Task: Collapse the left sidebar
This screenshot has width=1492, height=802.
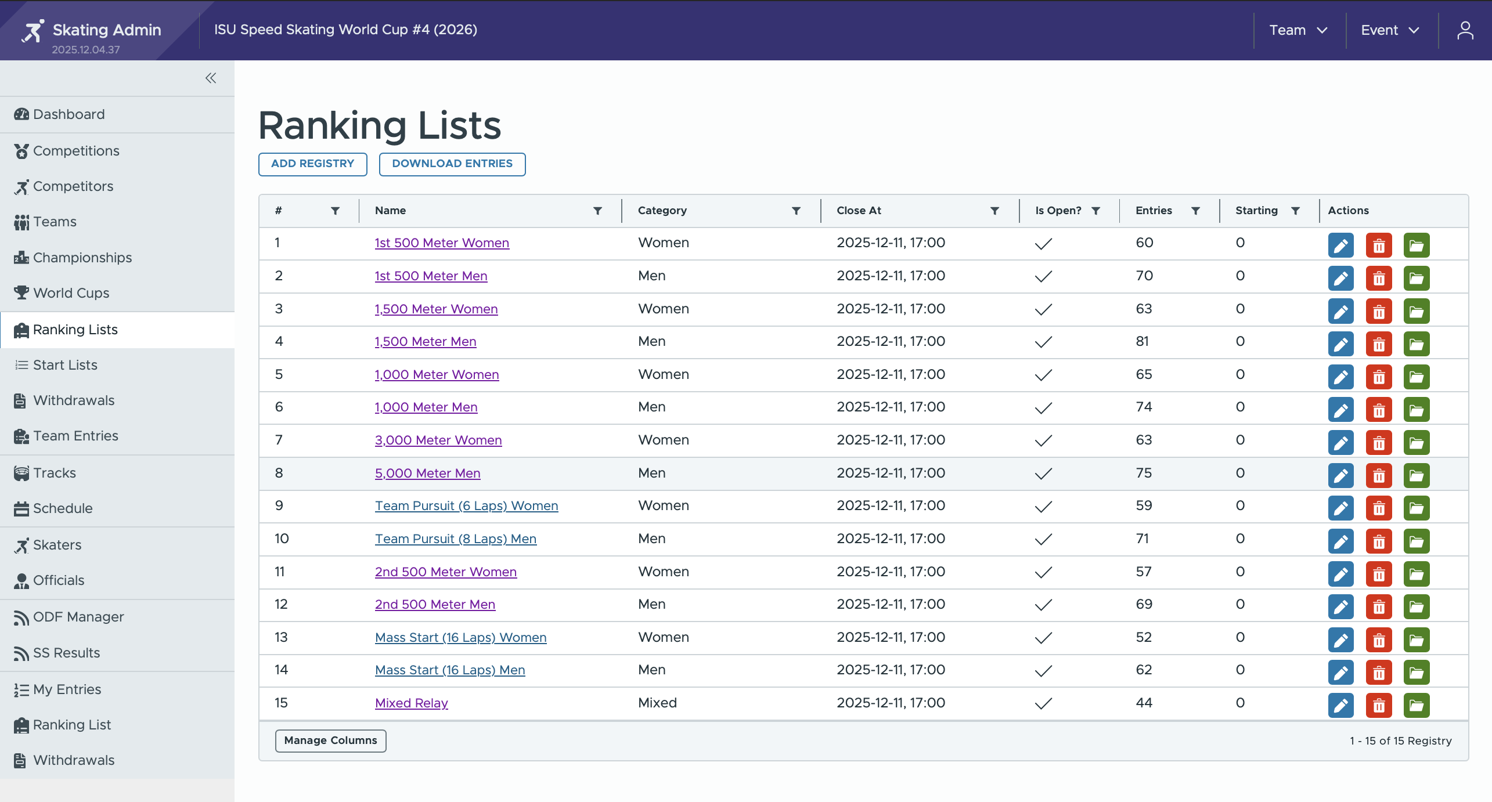Action: pyautogui.click(x=211, y=78)
